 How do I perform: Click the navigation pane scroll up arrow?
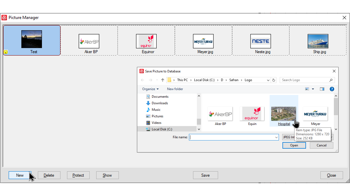click(199, 96)
